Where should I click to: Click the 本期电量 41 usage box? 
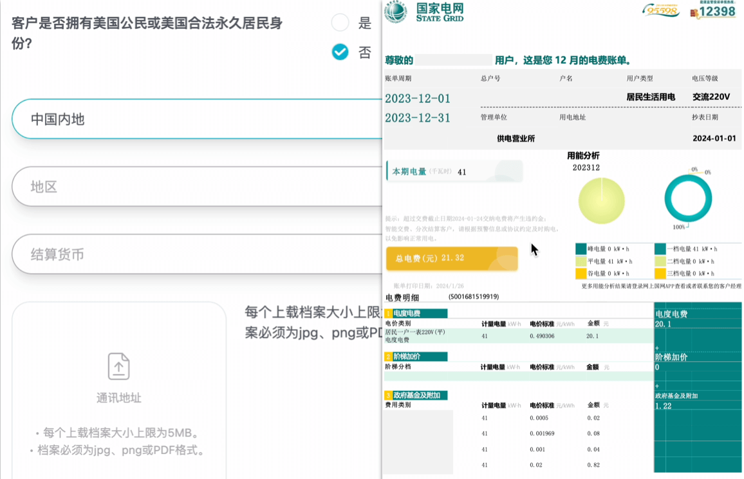tap(454, 171)
